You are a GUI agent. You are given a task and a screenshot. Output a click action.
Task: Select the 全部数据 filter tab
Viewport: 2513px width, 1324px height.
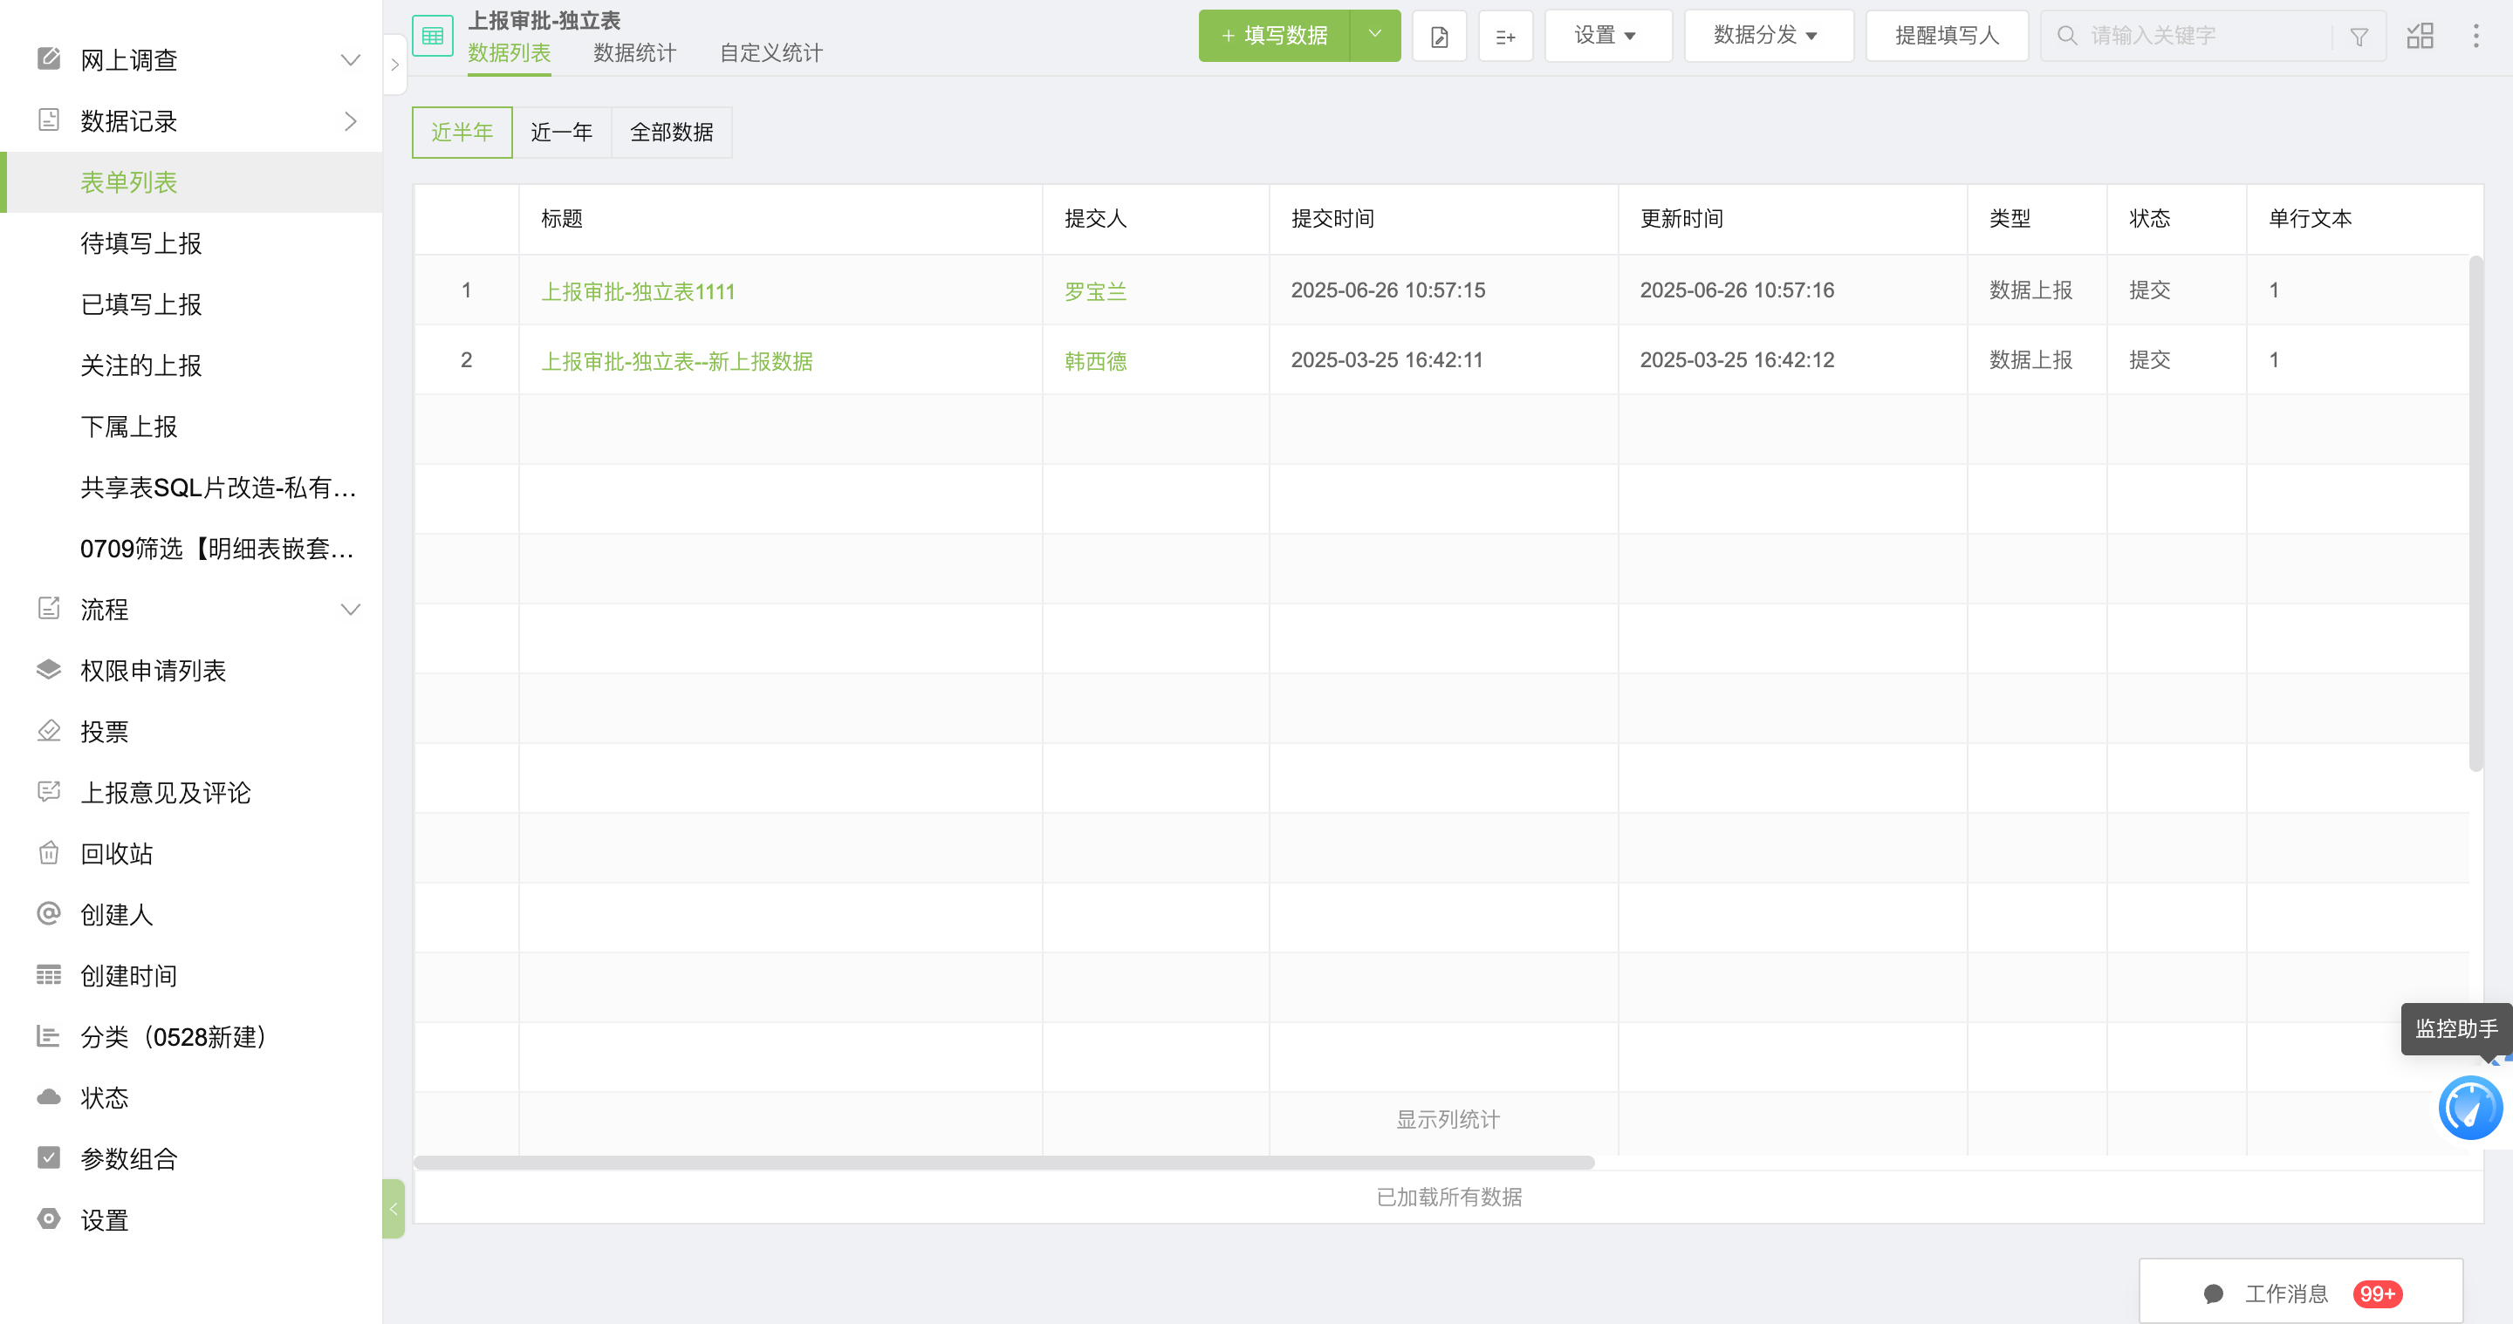pyautogui.click(x=671, y=132)
